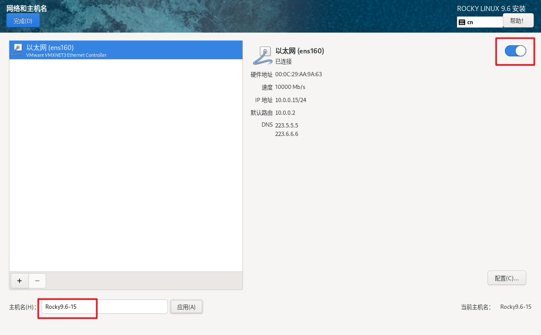Open help with the 帮助! button
The width and height of the screenshot is (541, 335).
(x=518, y=21)
